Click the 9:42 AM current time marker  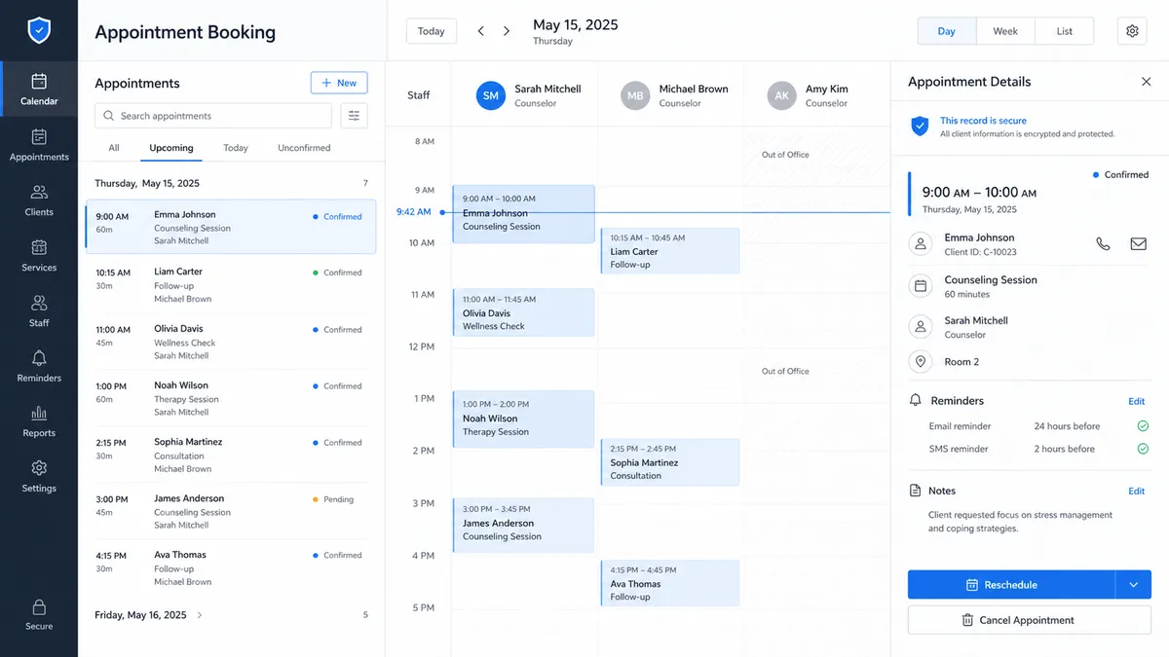tap(413, 211)
